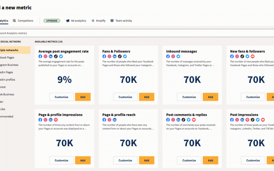Click Pinterest icon on Page & profile impressions
The image size is (274, 171).
(x=56, y=120)
